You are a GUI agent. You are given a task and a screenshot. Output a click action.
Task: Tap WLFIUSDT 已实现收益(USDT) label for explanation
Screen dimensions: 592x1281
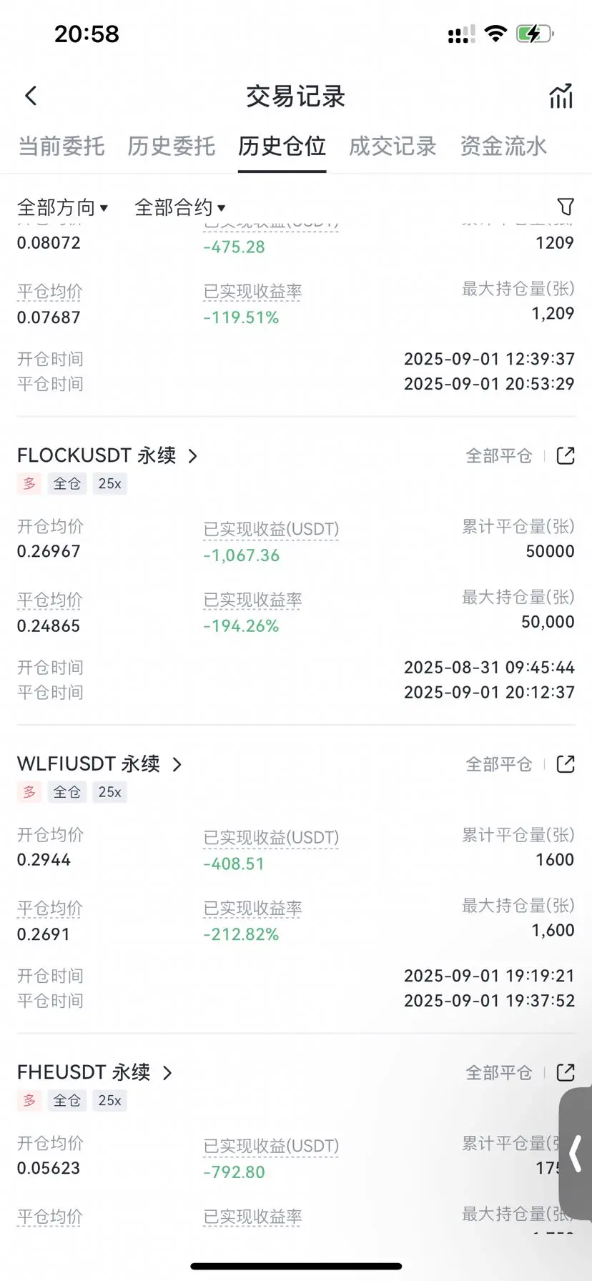[x=271, y=837]
